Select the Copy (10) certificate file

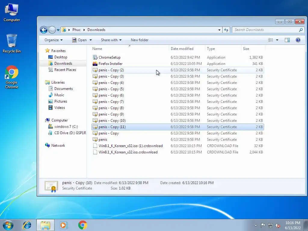tap(177, 121)
